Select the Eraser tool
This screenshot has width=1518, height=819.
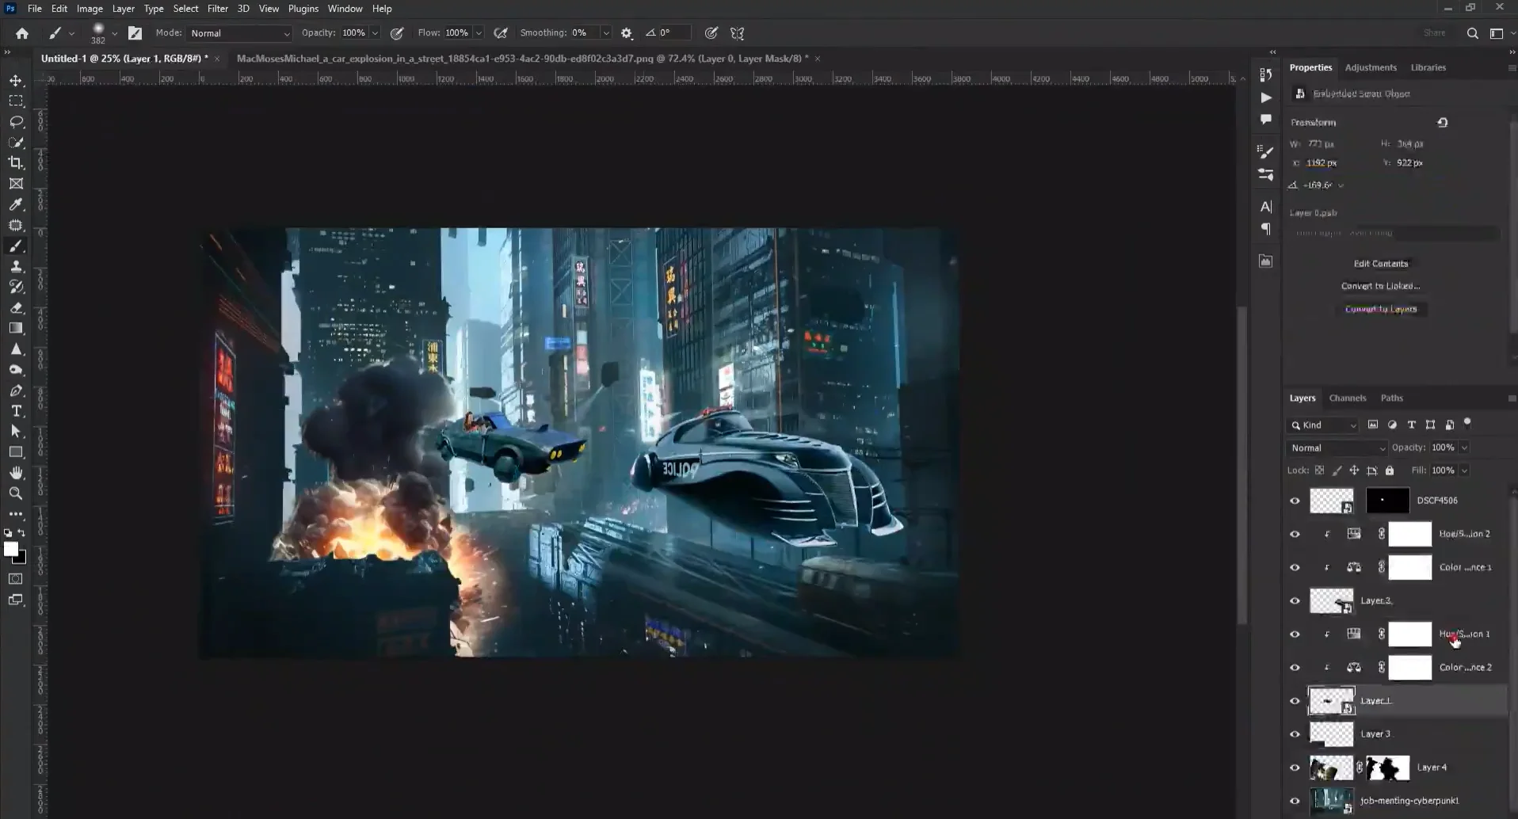click(x=16, y=308)
